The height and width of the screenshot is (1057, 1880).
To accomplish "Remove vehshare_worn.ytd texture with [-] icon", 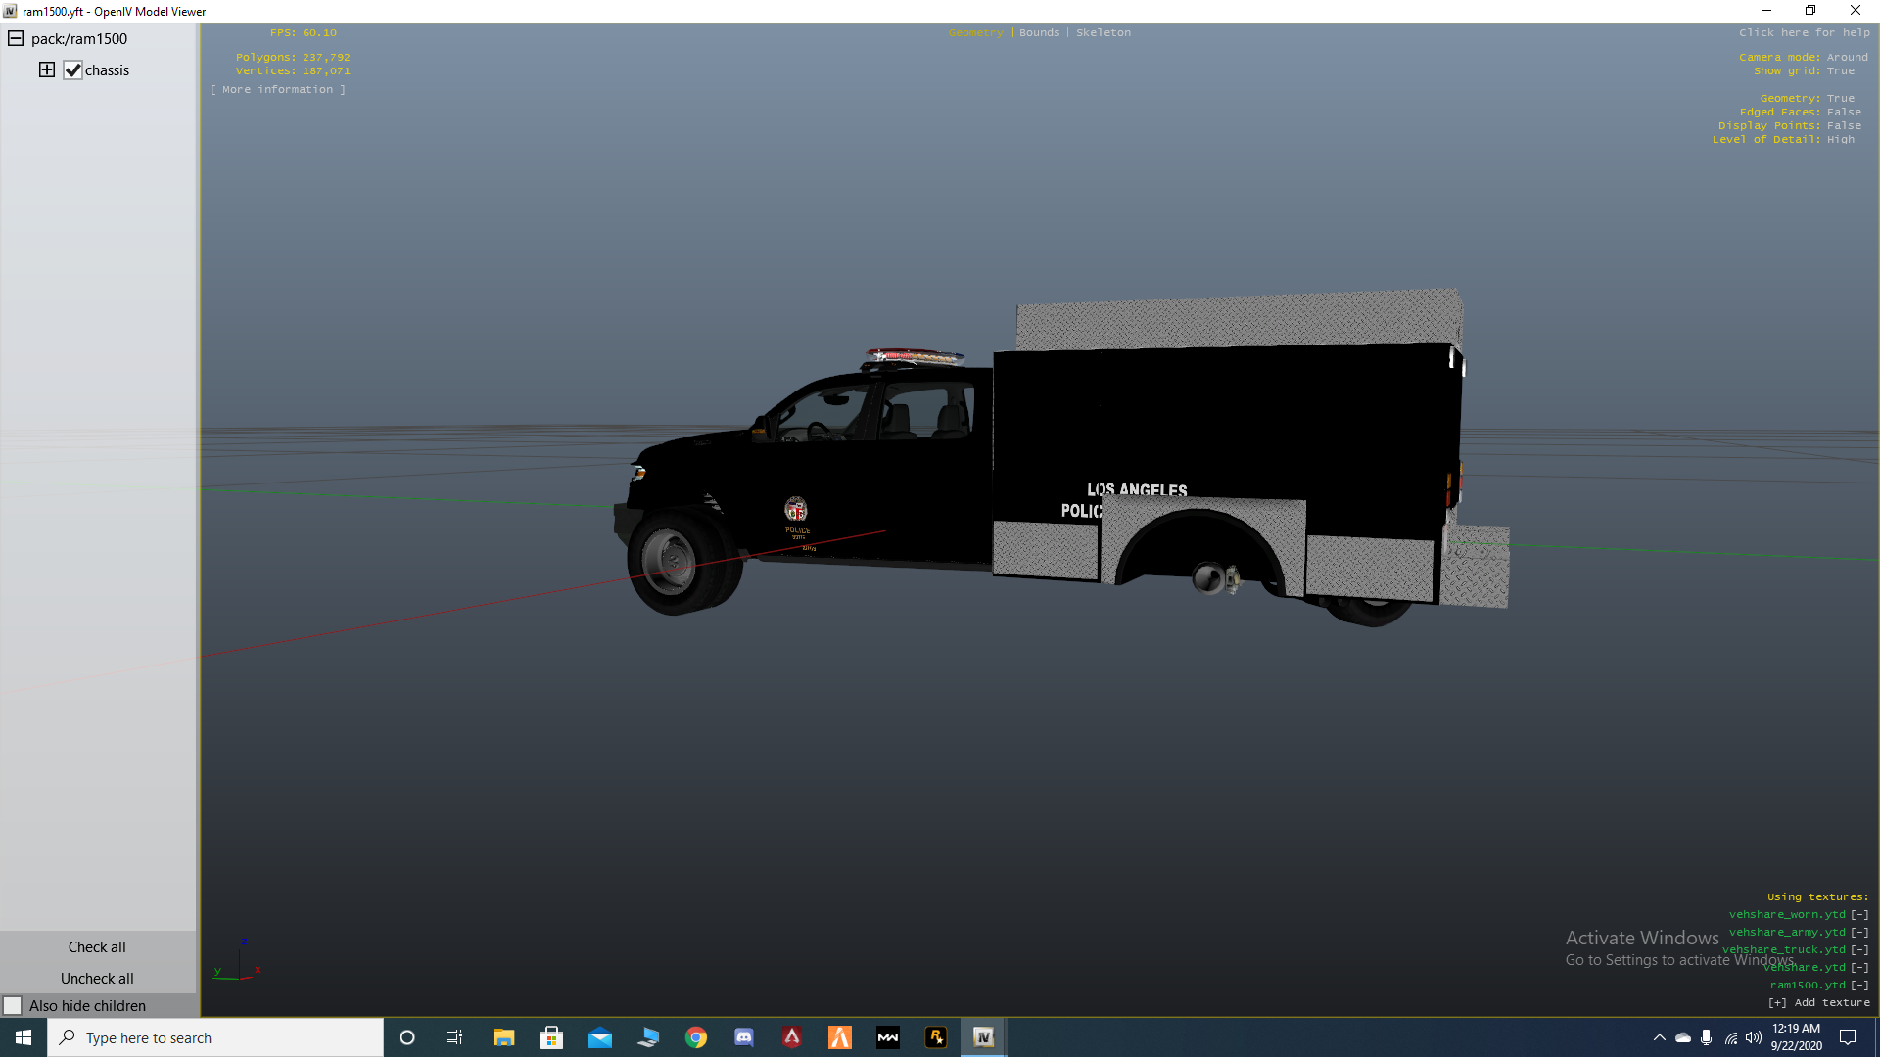I will [1859, 915].
